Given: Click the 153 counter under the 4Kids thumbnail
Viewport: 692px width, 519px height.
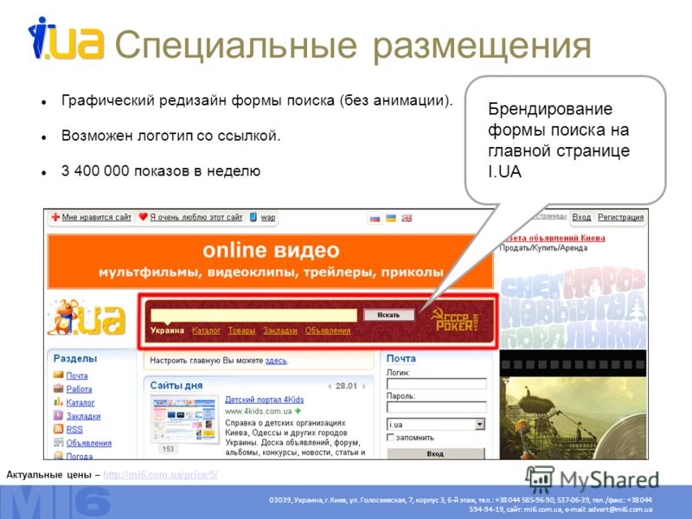Looking at the screenshot, I should [168, 449].
